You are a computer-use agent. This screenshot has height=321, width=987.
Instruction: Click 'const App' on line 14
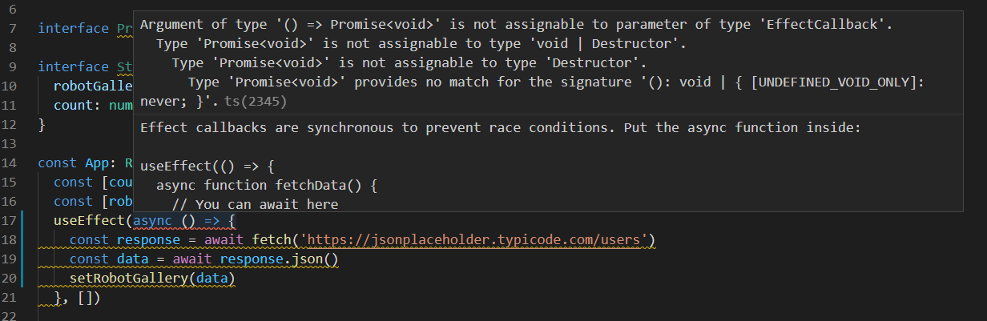[77, 163]
